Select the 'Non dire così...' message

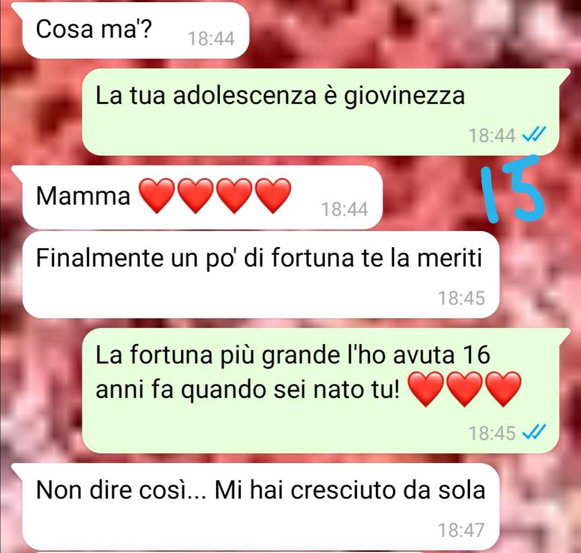pyautogui.click(x=261, y=507)
